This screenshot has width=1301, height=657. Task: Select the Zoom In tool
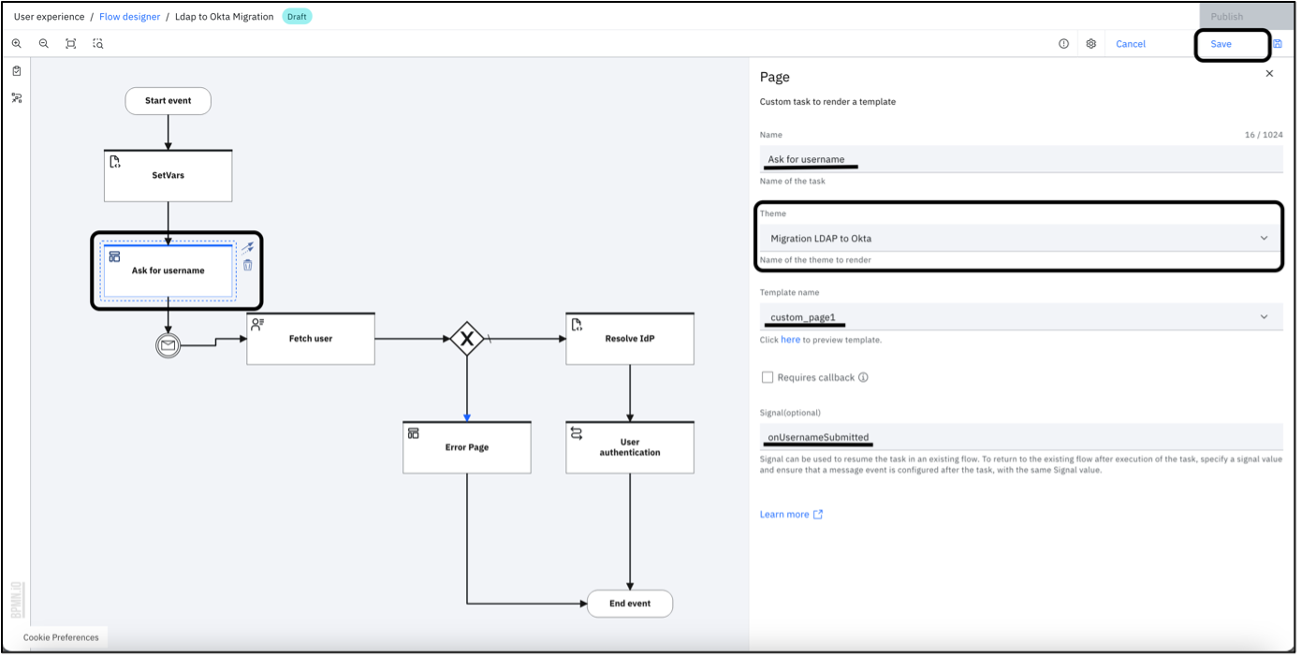pos(16,43)
